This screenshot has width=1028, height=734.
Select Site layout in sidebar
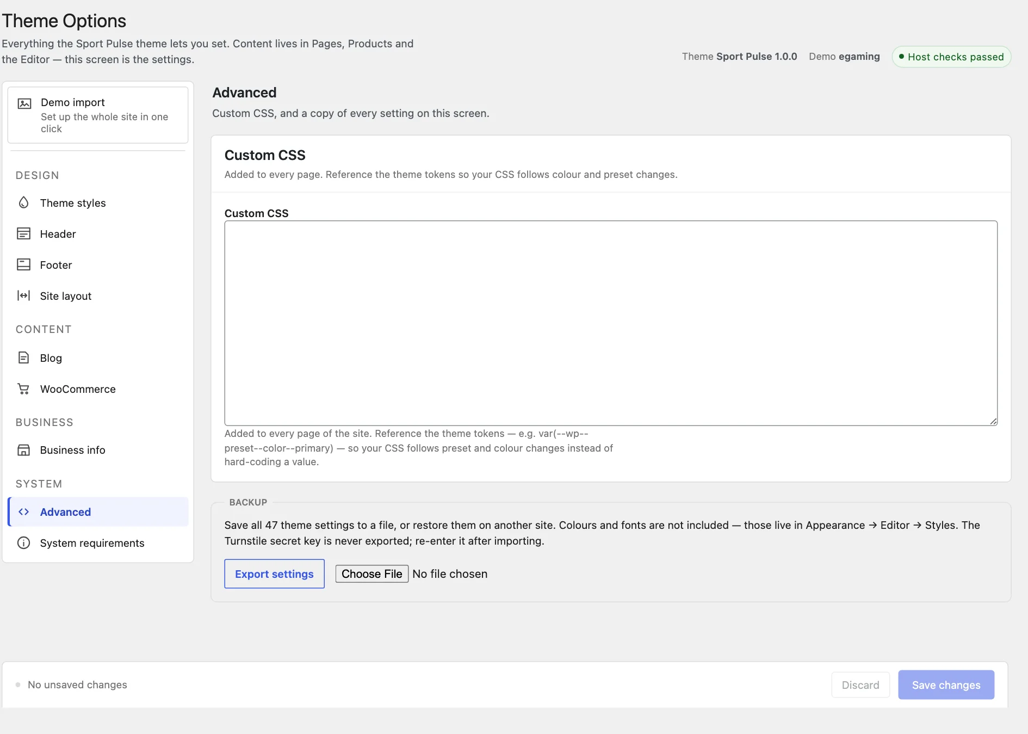pyautogui.click(x=98, y=296)
